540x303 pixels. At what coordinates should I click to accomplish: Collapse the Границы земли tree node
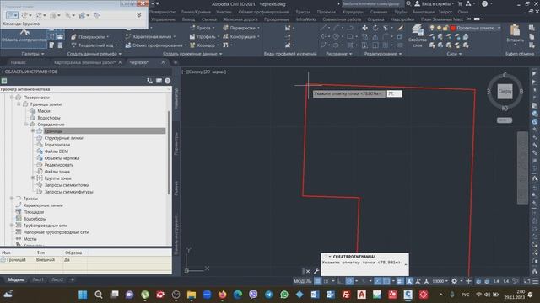(19, 104)
